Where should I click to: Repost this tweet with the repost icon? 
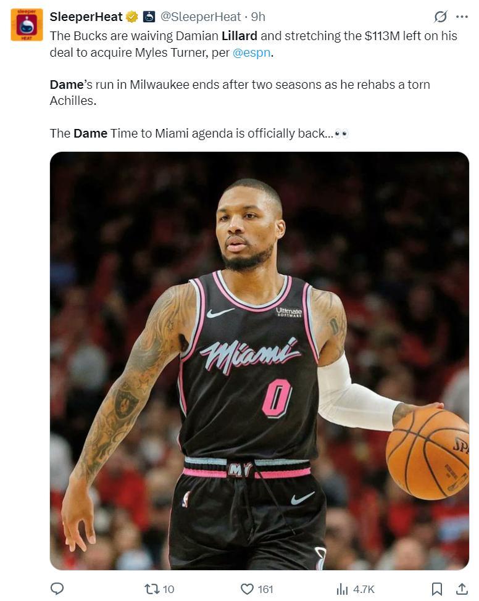click(x=150, y=589)
